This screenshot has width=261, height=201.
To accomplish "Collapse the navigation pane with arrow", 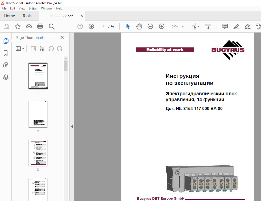I will 72,126.
